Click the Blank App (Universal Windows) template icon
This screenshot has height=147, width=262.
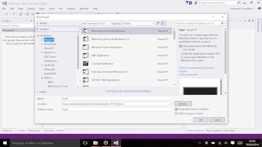point(86,31)
